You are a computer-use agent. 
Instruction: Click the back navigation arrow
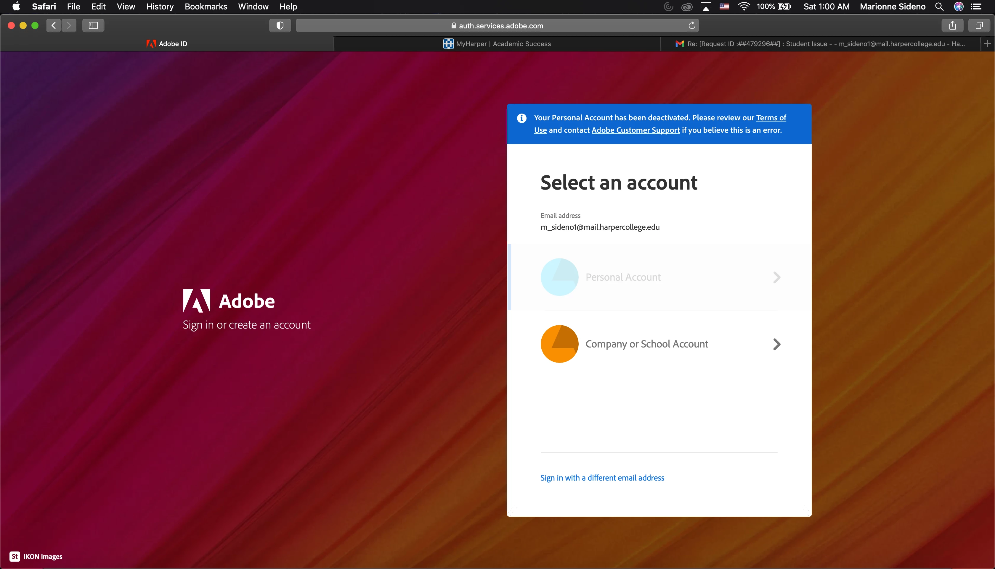[54, 25]
